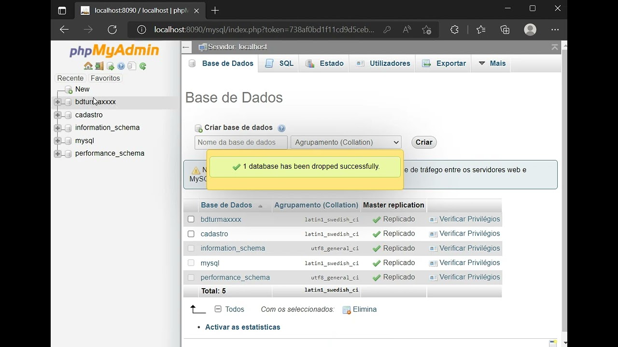The width and height of the screenshot is (618, 347).
Task: Click collapse icon at right of Servidor bar
Action: click(554, 47)
